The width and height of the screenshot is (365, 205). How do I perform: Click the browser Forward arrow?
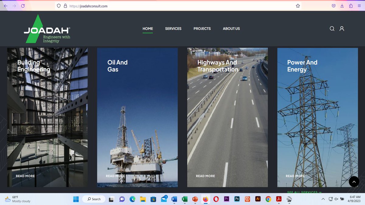click(14, 6)
